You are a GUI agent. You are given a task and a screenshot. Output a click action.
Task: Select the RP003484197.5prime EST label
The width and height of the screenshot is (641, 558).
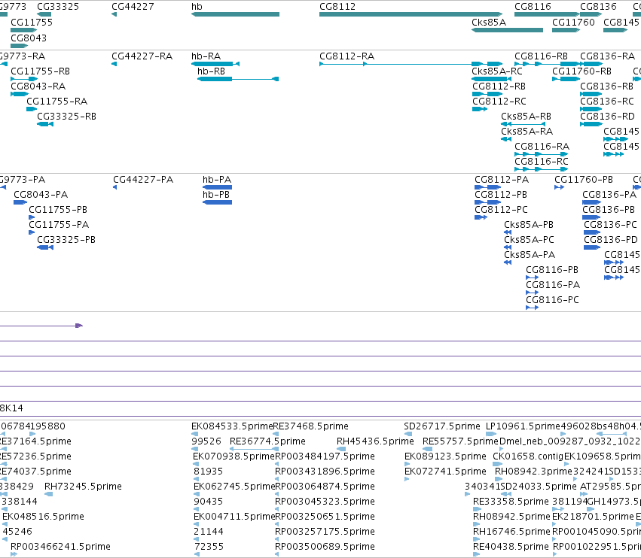pyautogui.click(x=325, y=456)
